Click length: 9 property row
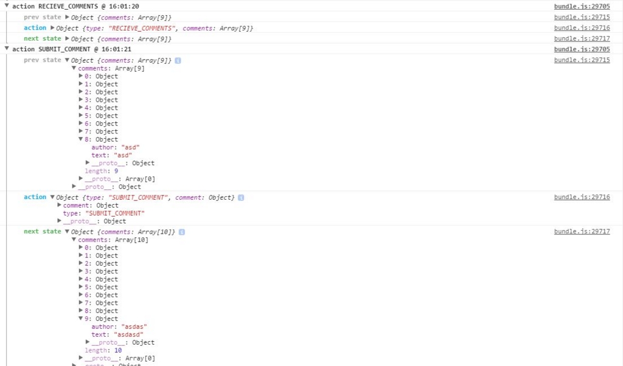The width and height of the screenshot is (623, 366). click(102, 171)
